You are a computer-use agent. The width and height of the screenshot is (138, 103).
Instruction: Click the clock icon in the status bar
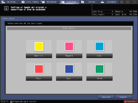pos(2,101)
